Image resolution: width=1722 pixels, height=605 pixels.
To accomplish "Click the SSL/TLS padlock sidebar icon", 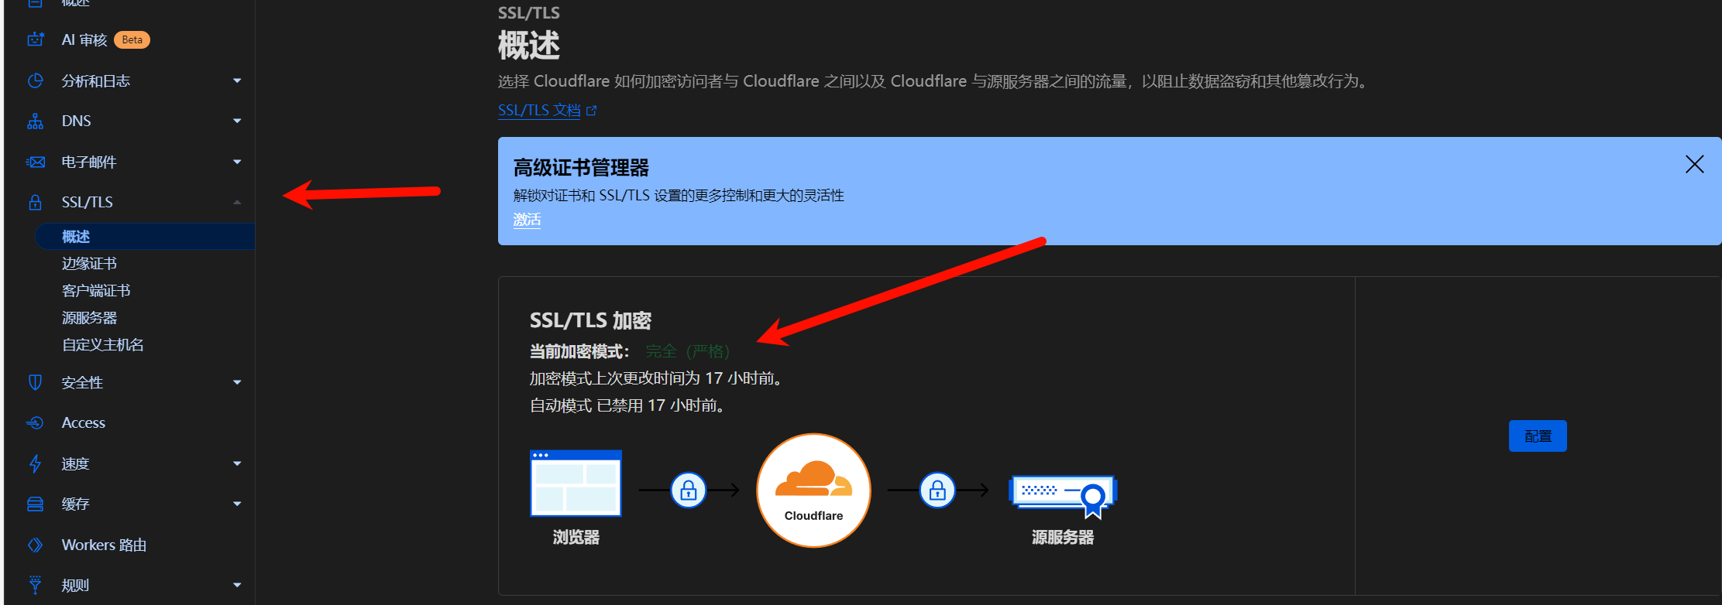I will pos(36,203).
